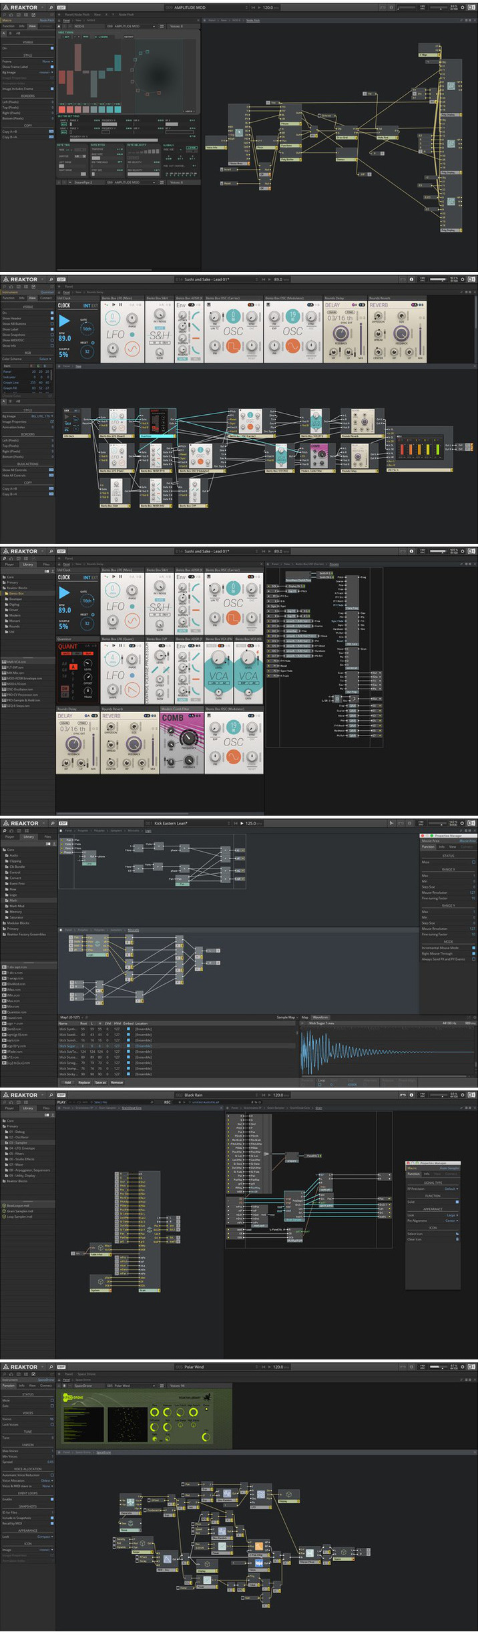Enable Incremental Mouse Mode checkbox
Image resolution: width=478 pixels, height=1638 pixels.
pos(473,947)
